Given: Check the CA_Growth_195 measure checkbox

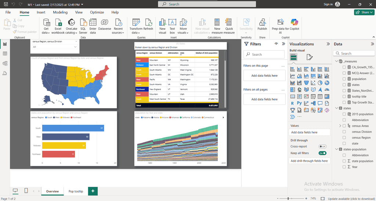Looking at the screenshot, I should pyautogui.click(x=344, y=67).
